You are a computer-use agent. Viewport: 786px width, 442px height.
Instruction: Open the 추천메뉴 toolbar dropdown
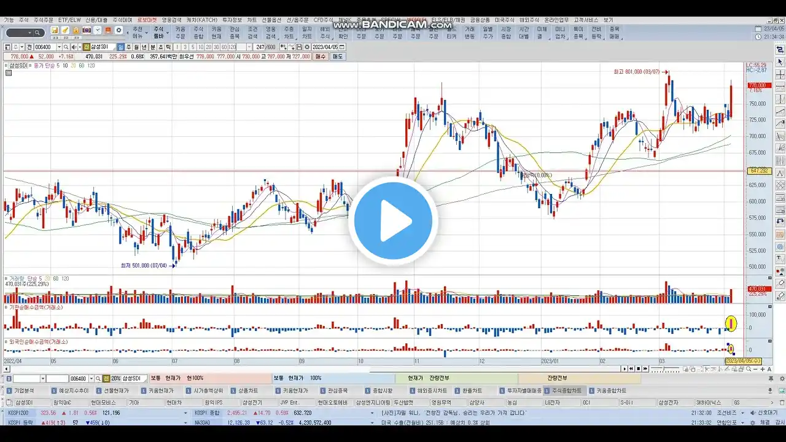click(x=140, y=33)
